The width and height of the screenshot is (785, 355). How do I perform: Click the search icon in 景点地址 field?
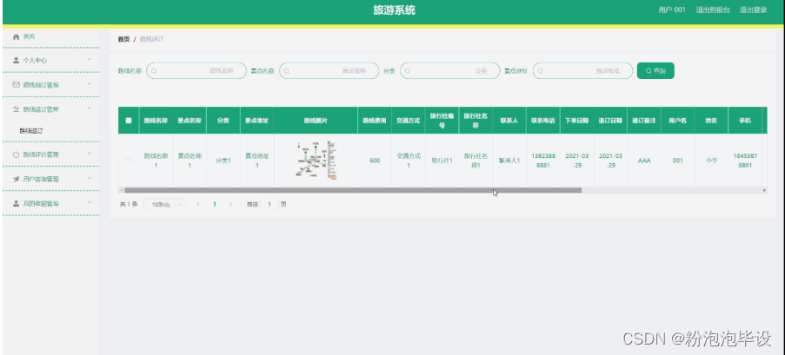coord(541,71)
